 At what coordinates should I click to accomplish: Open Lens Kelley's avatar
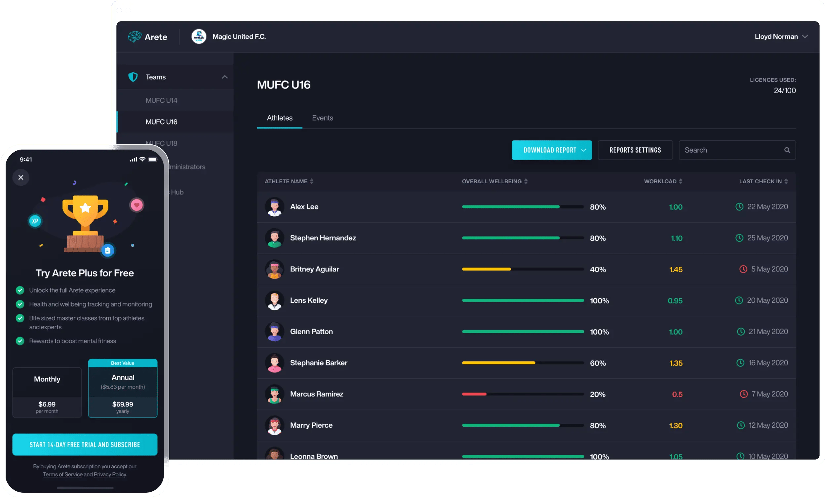[x=275, y=300]
